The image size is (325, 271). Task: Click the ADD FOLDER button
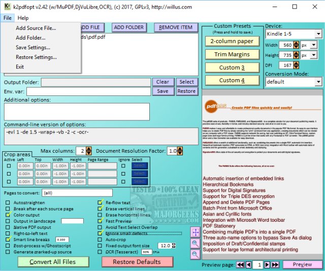pos(129,27)
